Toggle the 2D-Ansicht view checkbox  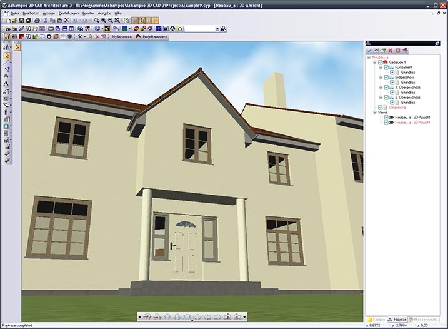(x=385, y=118)
